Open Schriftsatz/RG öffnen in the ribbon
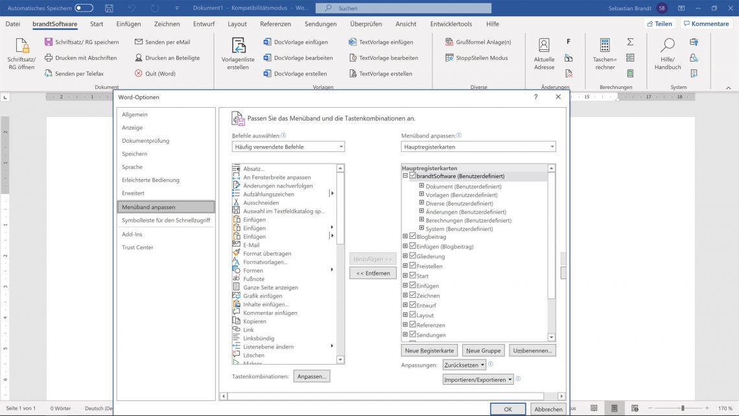 pos(21,55)
